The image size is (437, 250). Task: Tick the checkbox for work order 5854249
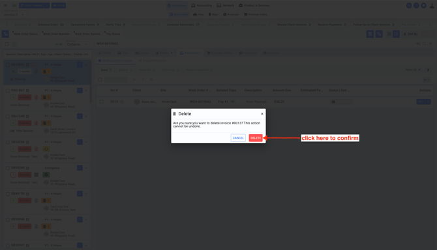coord(8,168)
